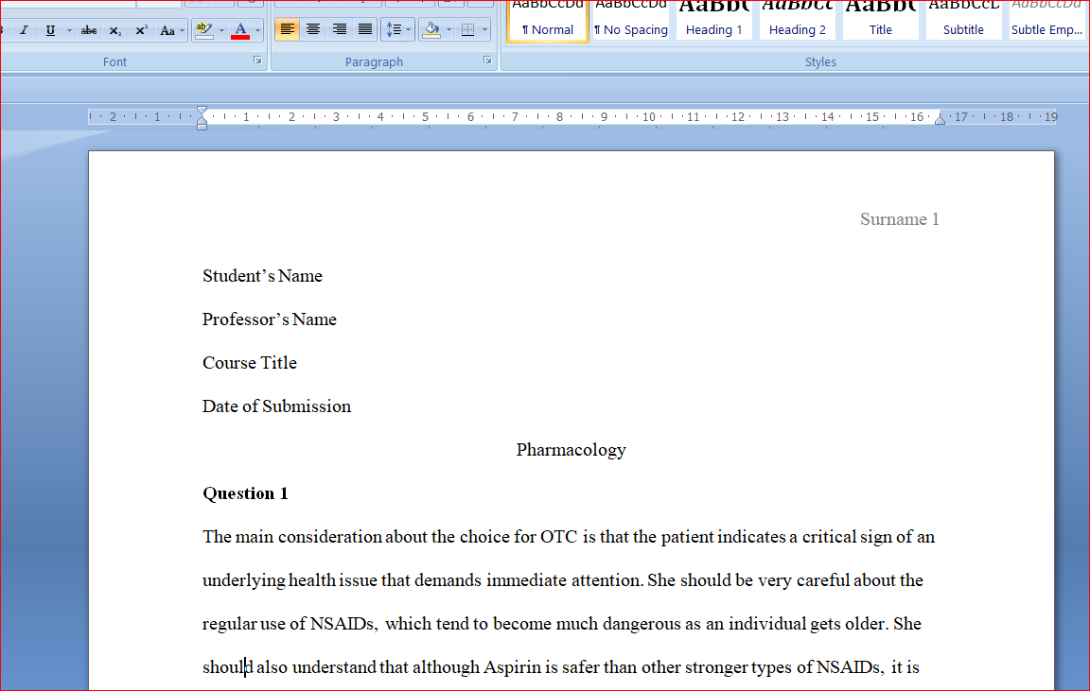Open font color dropdown arrow

pyautogui.click(x=258, y=30)
